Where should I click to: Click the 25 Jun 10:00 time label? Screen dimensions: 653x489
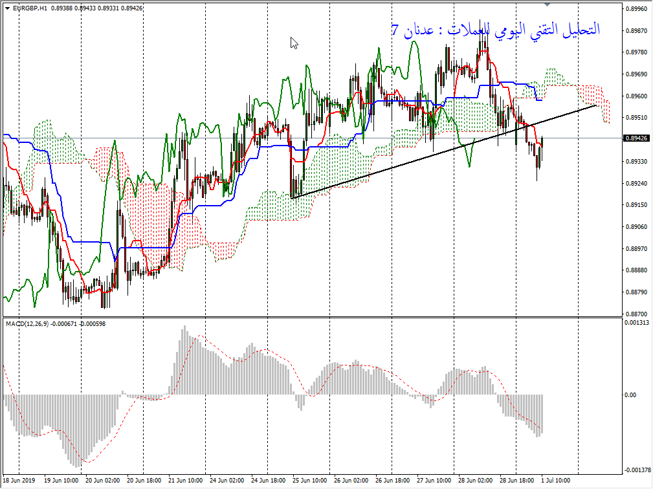(x=309, y=480)
